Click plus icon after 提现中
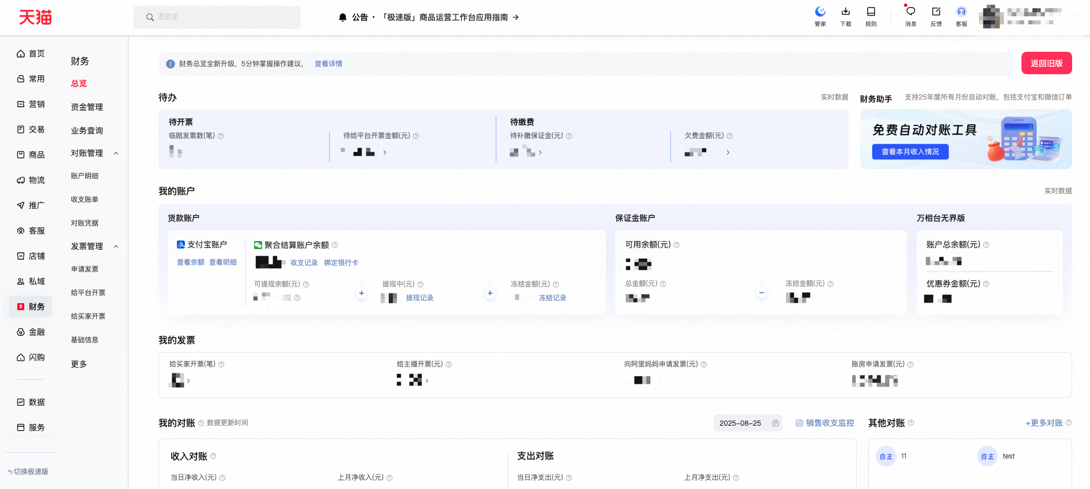 (490, 293)
